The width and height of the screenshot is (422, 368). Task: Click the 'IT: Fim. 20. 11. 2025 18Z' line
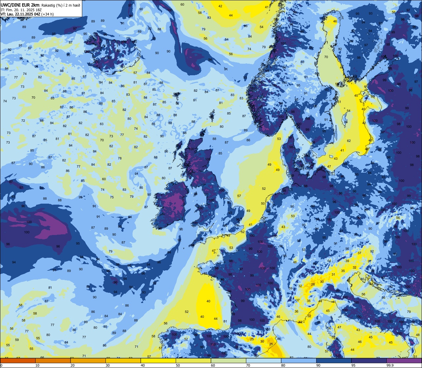21,10
